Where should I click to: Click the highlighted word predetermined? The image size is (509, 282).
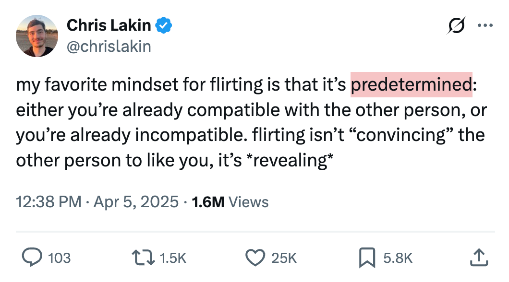[x=412, y=84]
